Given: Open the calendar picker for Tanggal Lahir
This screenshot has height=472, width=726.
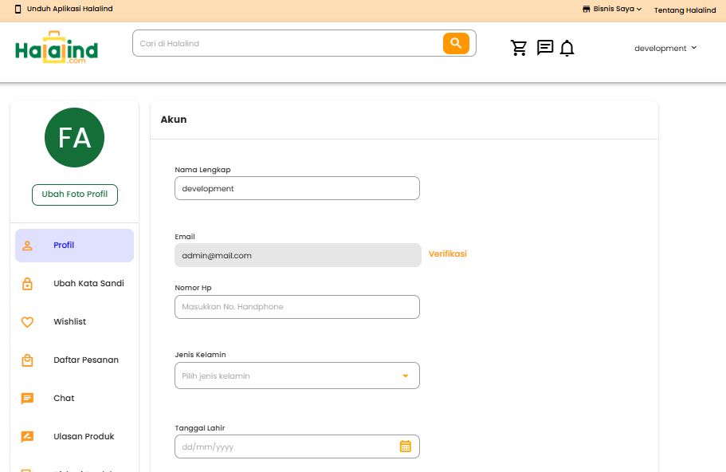Looking at the screenshot, I should click(x=405, y=446).
